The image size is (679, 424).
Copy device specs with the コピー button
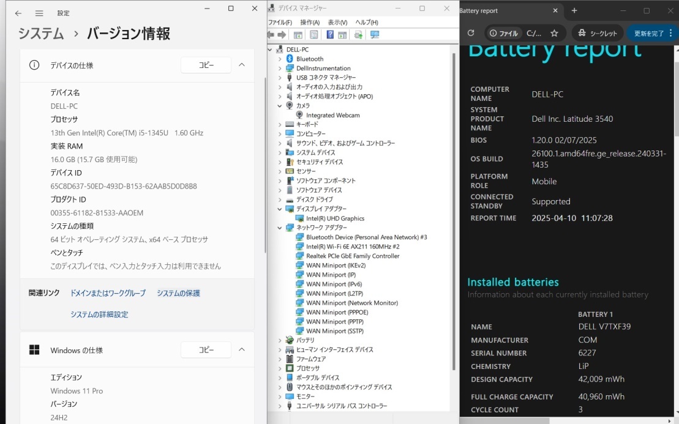(206, 65)
